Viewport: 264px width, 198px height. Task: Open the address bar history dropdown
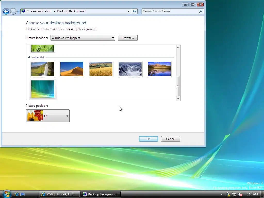click(128, 11)
